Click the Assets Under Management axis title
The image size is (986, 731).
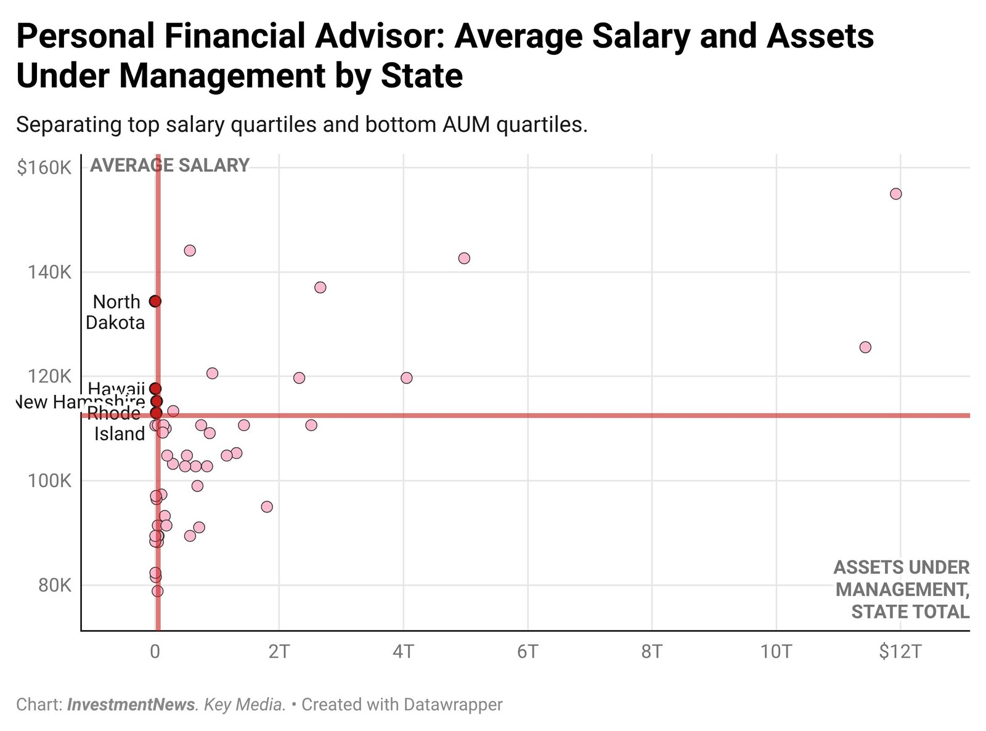click(902, 589)
